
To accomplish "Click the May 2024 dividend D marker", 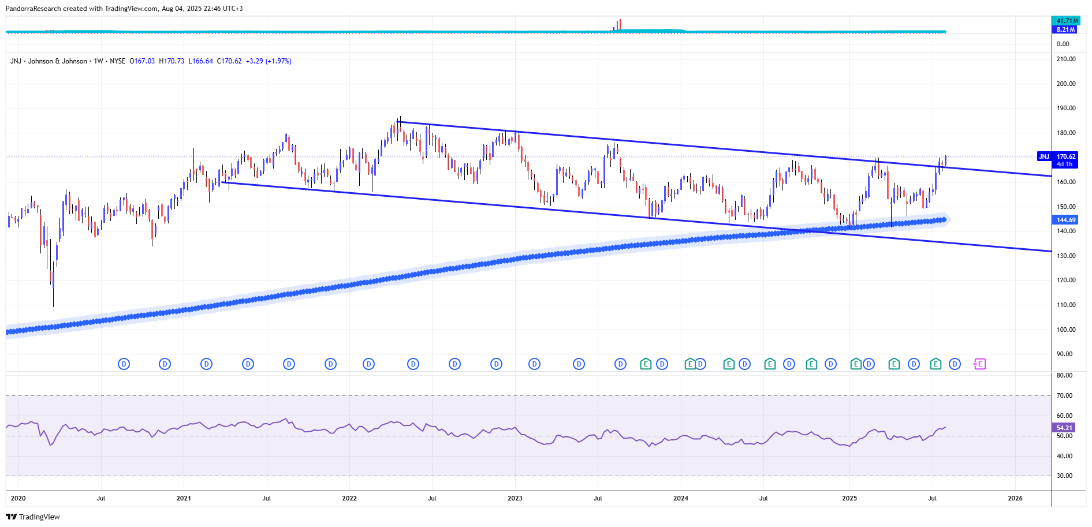I will (x=745, y=364).
